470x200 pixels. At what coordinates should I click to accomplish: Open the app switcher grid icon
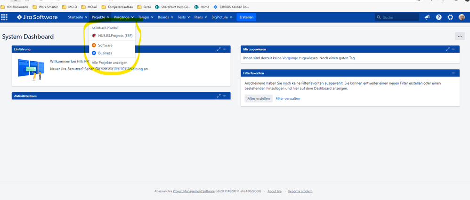click(x=4, y=17)
